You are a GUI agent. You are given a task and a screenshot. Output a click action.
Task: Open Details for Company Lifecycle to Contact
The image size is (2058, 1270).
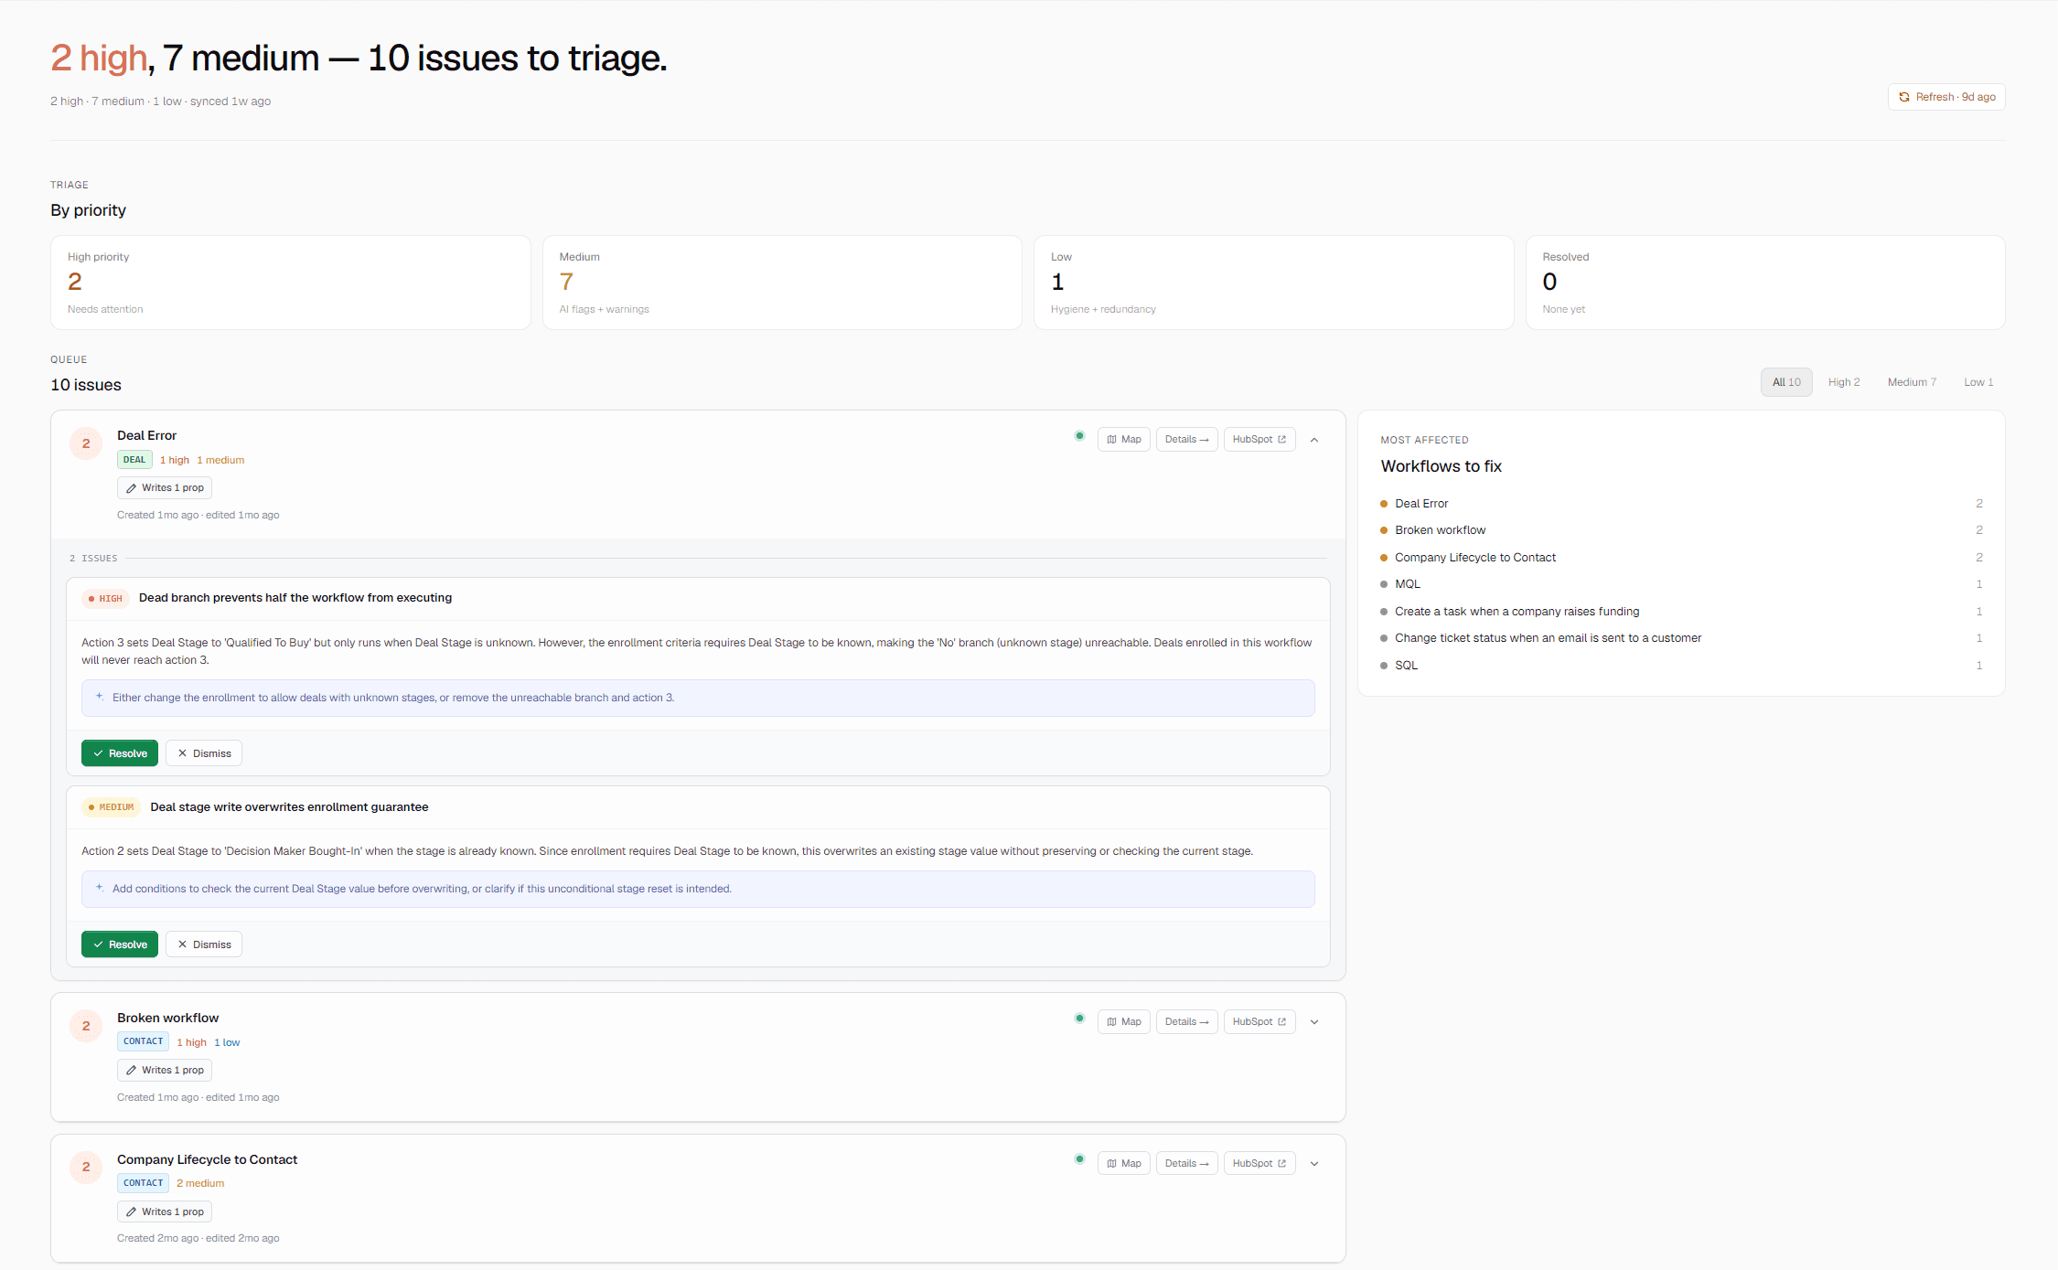pyautogui.click(x=1187, y=1164)
